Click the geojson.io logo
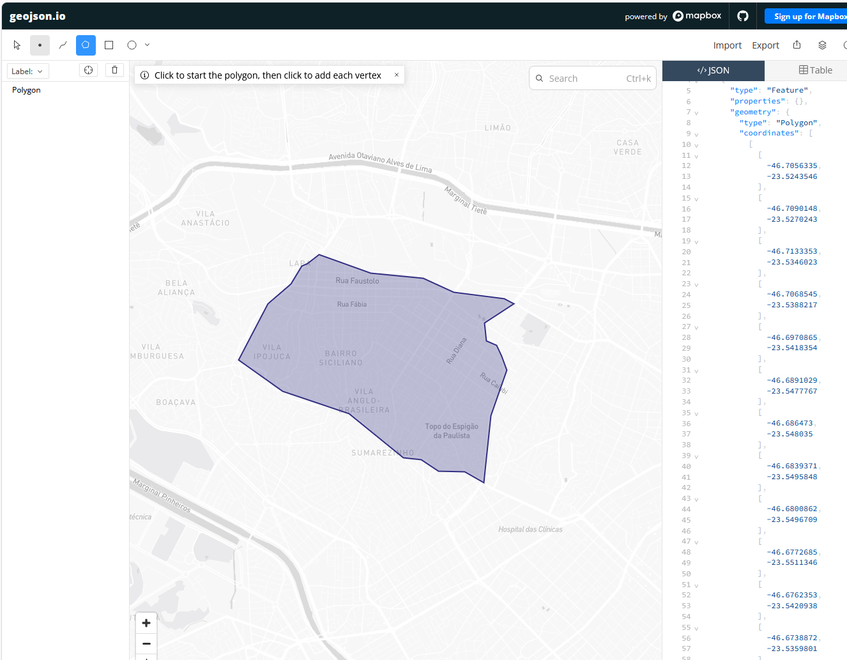This screenshot has height=660, width=847. pyautogui.click(x=38, y=16)
